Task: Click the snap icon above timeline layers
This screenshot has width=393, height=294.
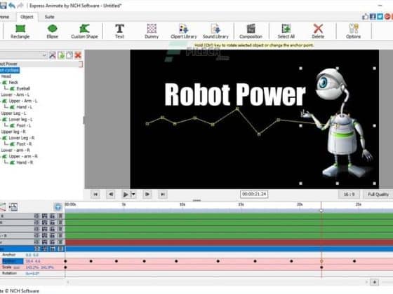Action: click(13, 207)
